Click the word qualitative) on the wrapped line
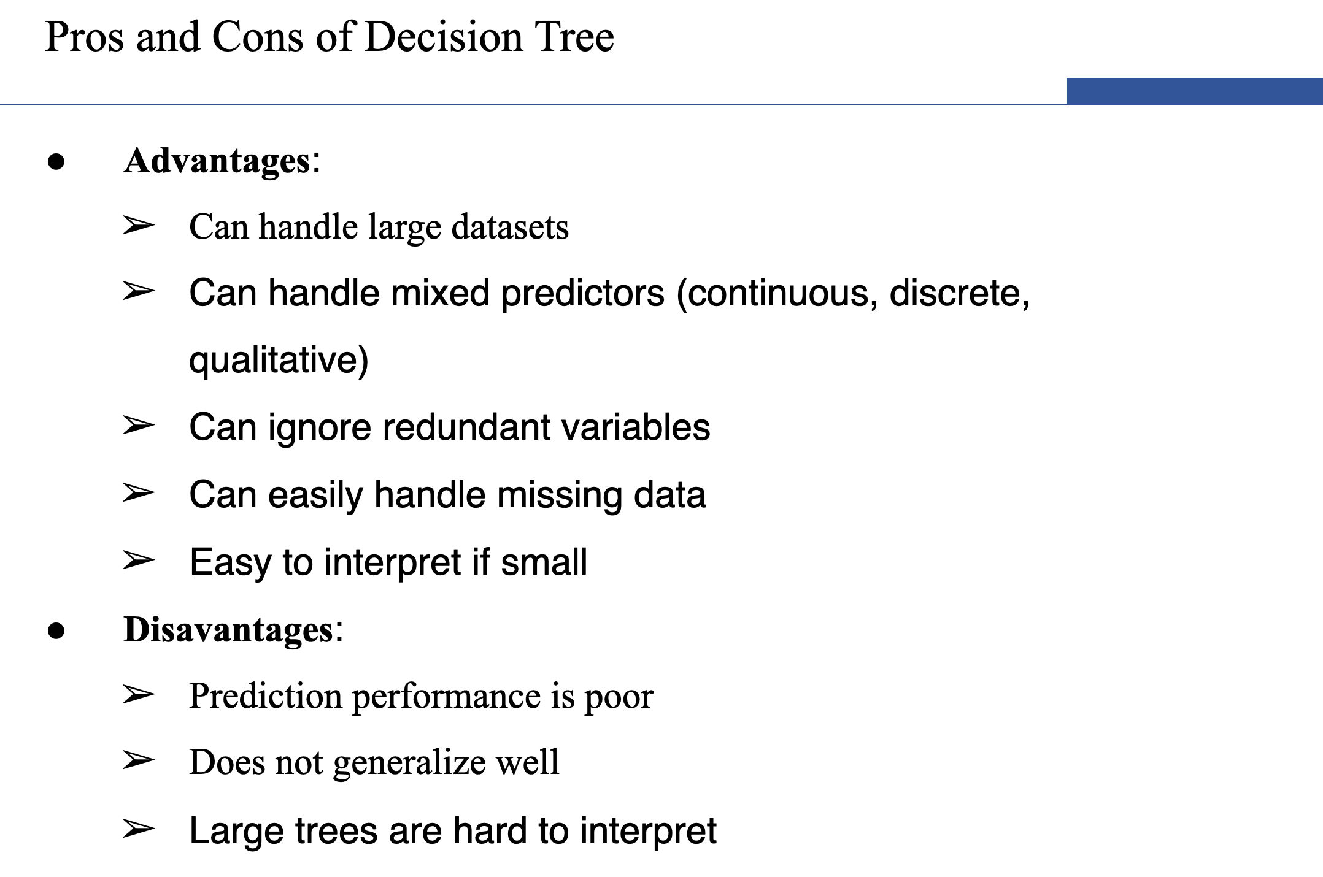This screenshot has width=1323, height=877. click(x=279, y=360)
